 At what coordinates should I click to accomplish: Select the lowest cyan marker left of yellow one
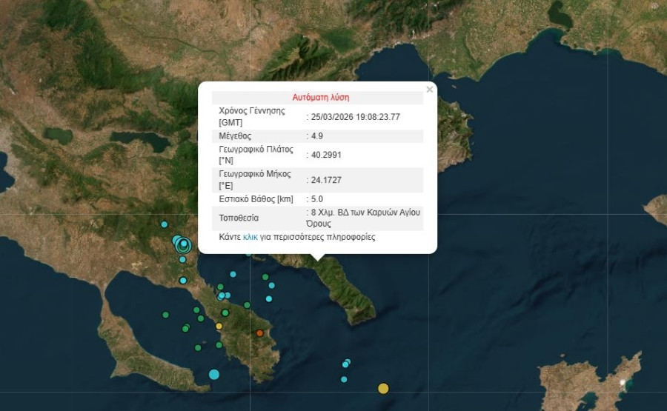344,379
